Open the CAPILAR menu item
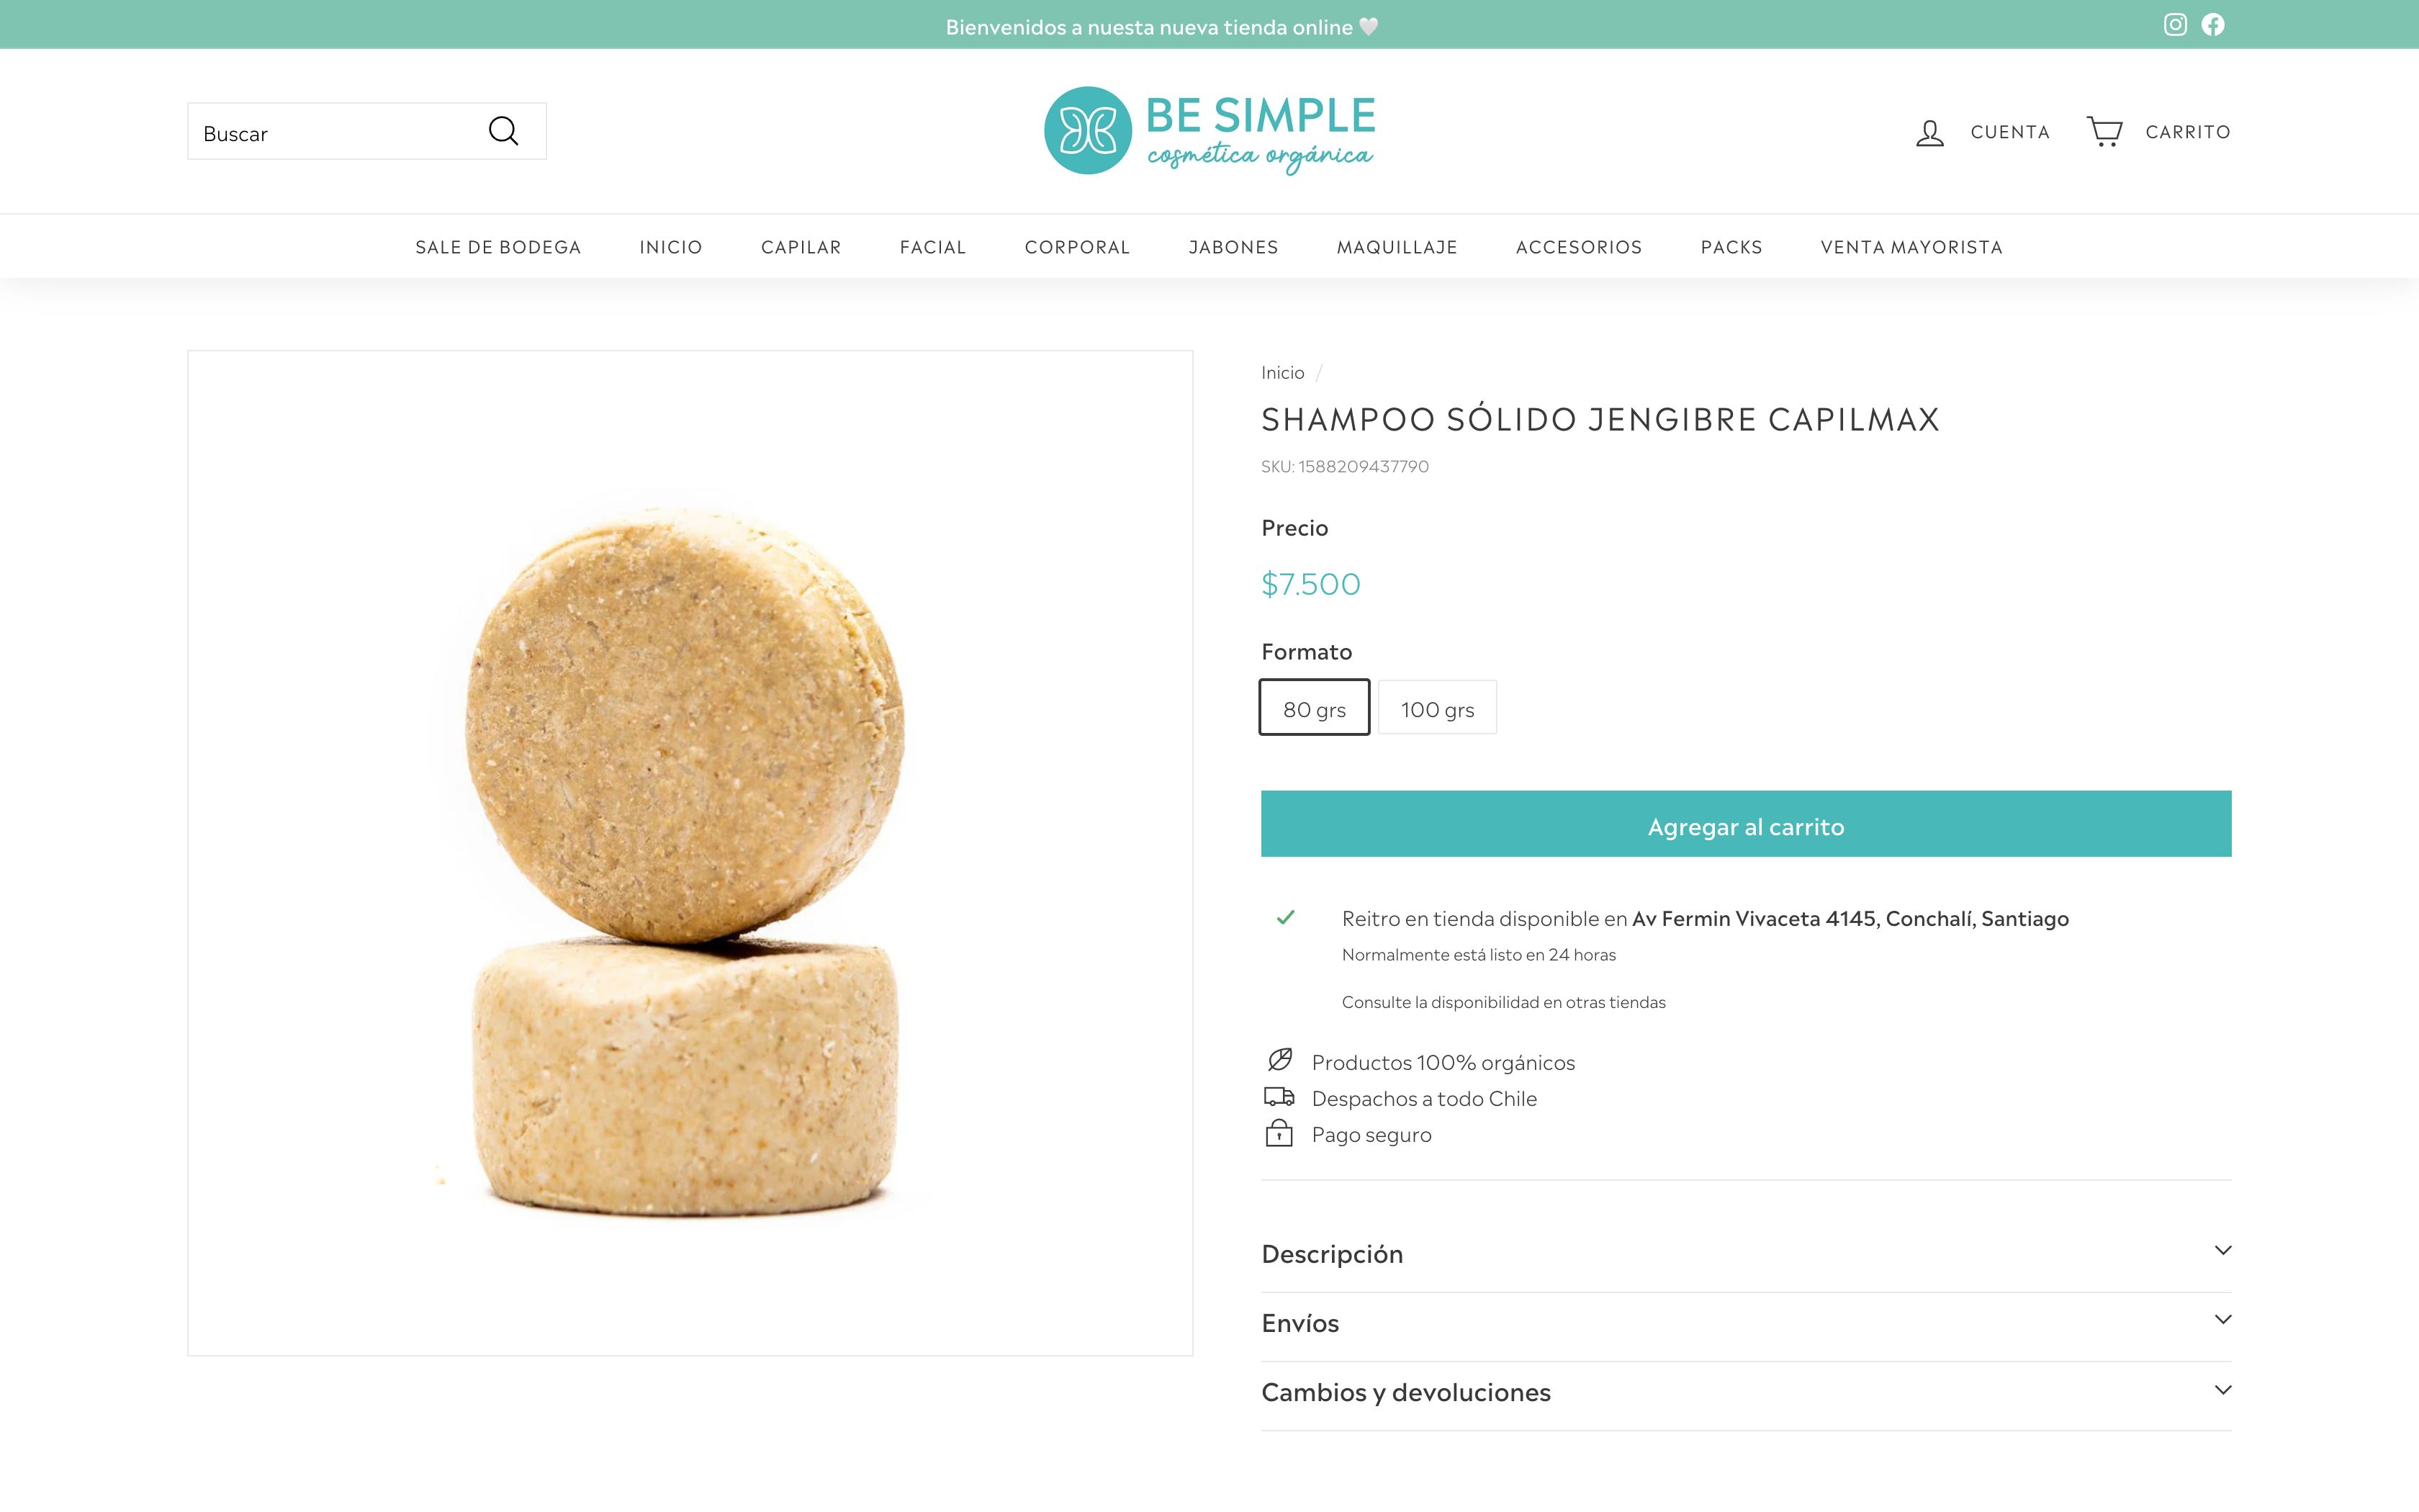Image resolution: width=2419 pixels, height=1512 pixels. click(801, 247)
